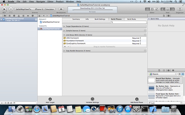Switch to the Build Rules tab

132,19
